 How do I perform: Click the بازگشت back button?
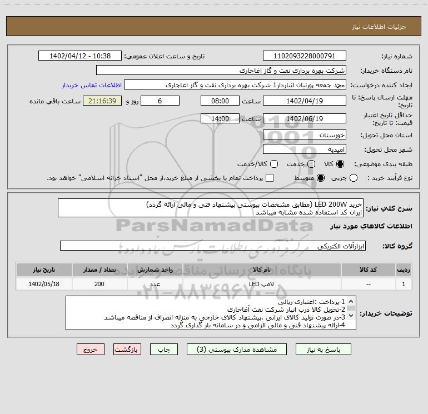tap(127, 350)
